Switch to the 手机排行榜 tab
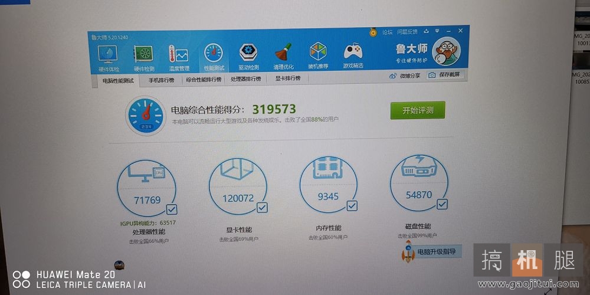The width and height of the screenshot is (590, 295). pos(161,80)
